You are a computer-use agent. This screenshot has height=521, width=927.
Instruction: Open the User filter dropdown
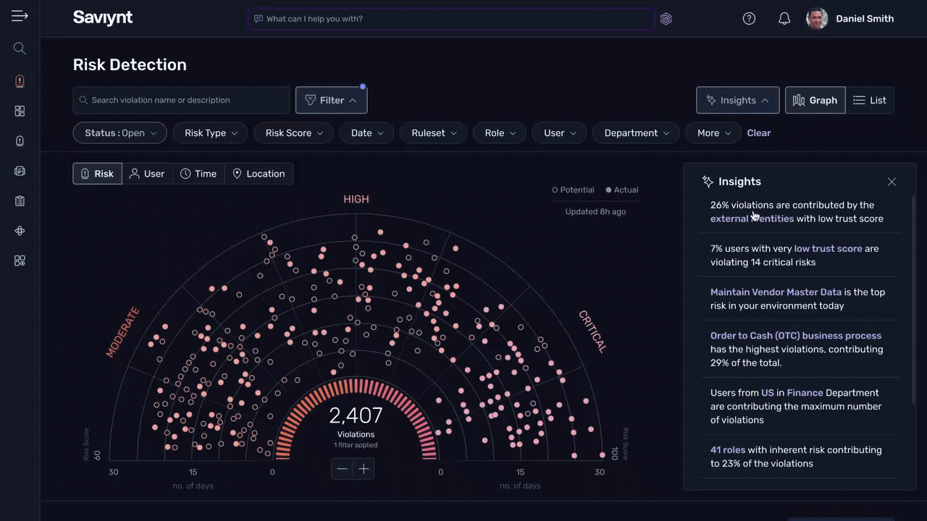(560, 133)
